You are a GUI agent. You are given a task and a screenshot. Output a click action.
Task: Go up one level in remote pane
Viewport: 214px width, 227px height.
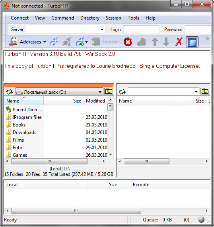(205, 91)
